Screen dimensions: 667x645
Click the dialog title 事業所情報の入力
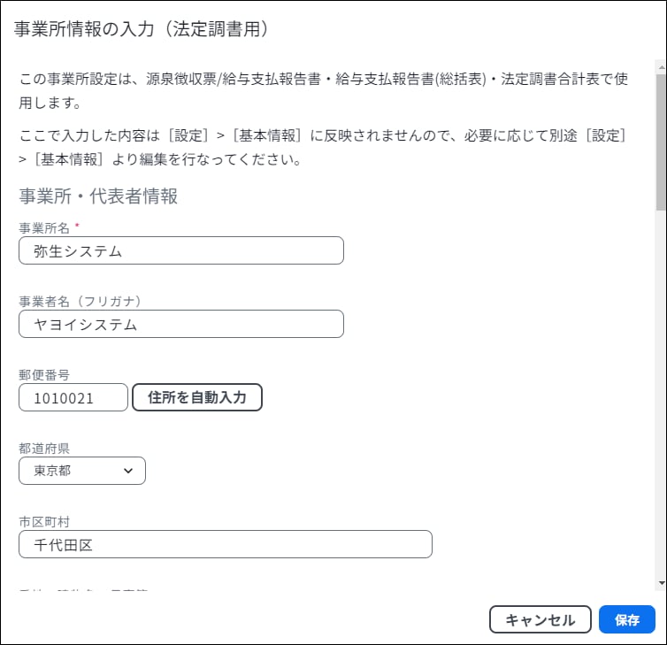click(84, 29)
